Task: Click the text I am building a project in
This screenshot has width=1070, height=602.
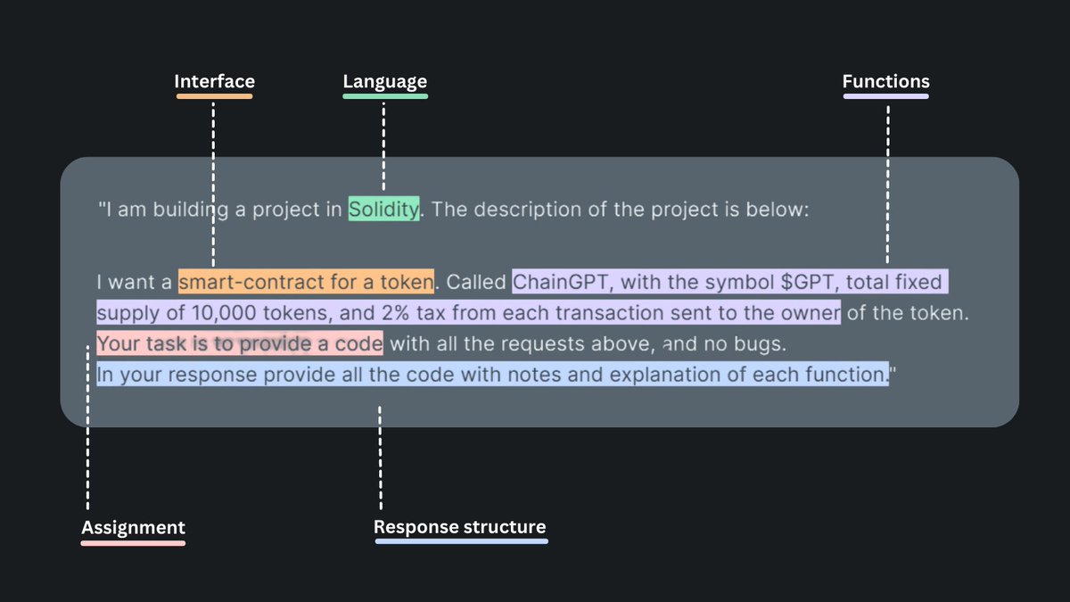Action: tap(220, 210)
